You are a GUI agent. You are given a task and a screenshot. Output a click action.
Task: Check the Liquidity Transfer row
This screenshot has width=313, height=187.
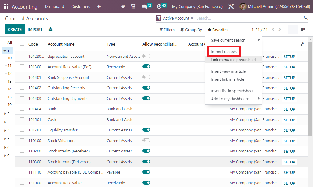point(22,130)
